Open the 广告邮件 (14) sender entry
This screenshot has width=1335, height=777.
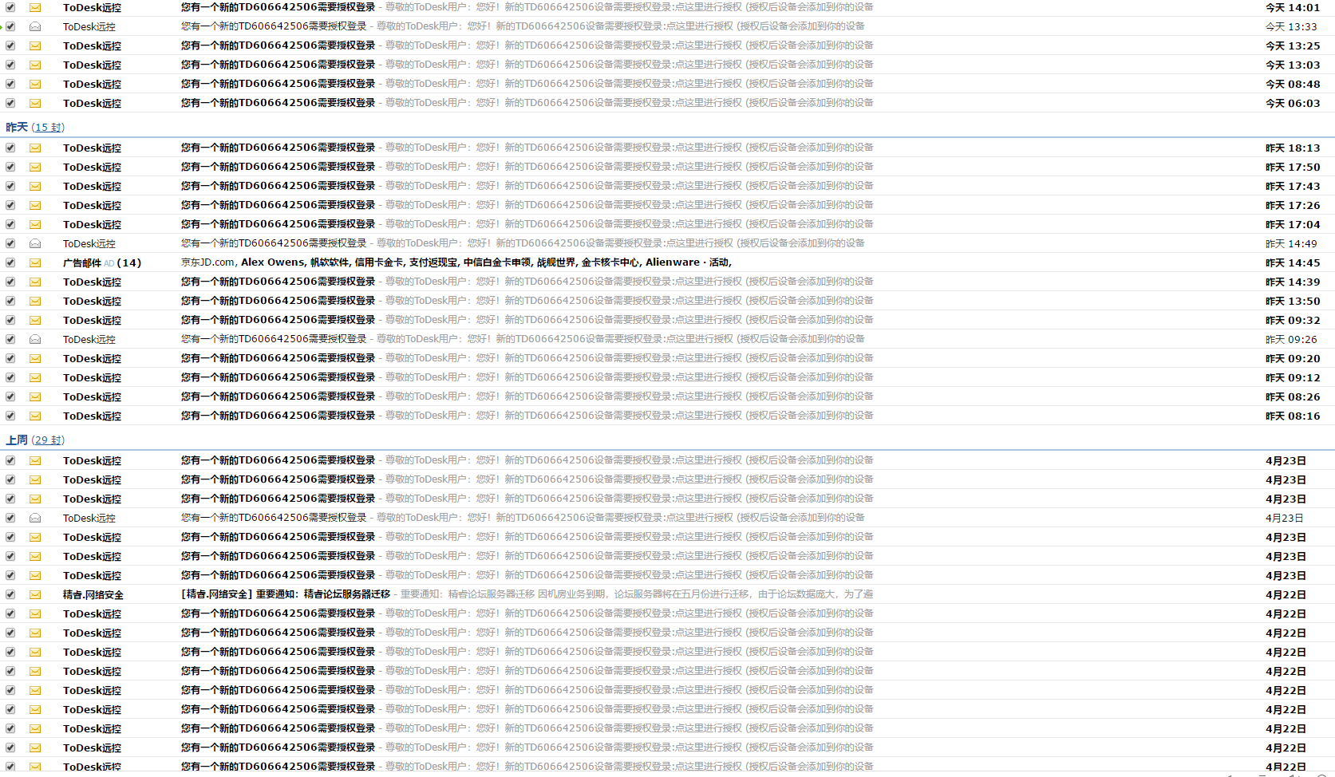(102, 262)
